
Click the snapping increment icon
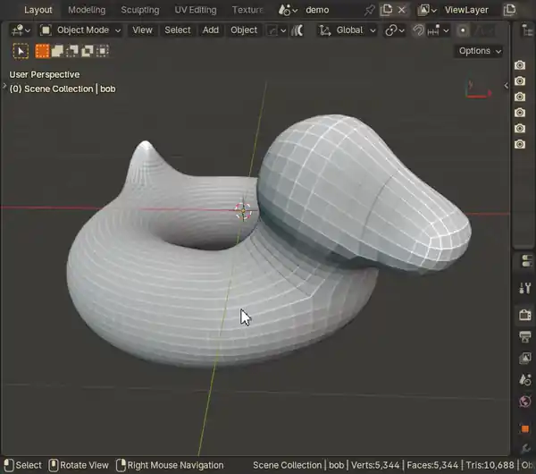(433, 30)
